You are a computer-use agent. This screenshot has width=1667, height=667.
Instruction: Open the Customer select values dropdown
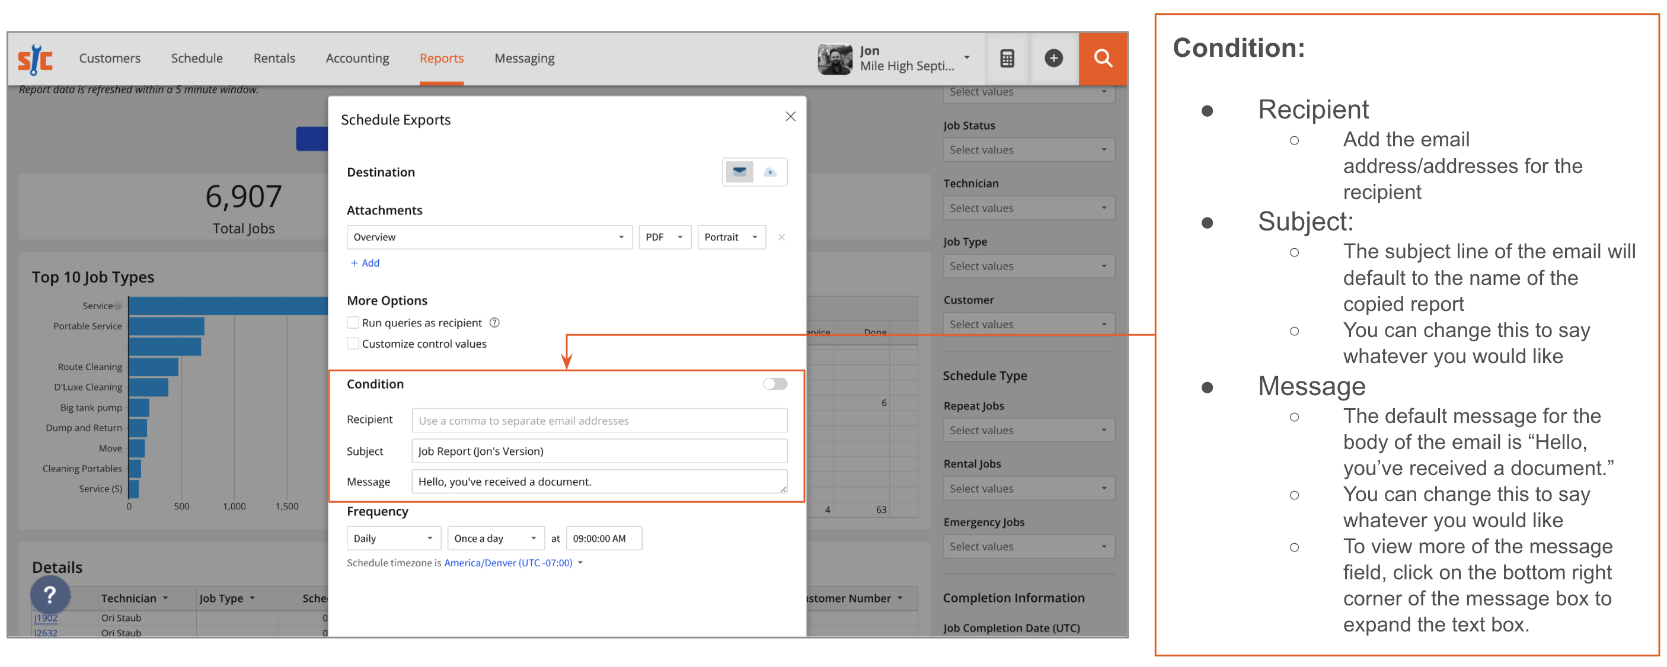click(x=1029, y=325)
